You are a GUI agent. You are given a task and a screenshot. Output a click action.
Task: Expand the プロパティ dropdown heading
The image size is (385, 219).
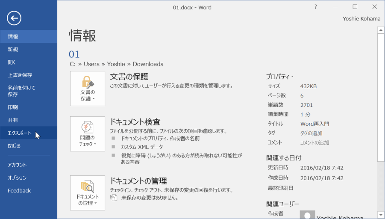pyautogui.click(x=279, y=77)
